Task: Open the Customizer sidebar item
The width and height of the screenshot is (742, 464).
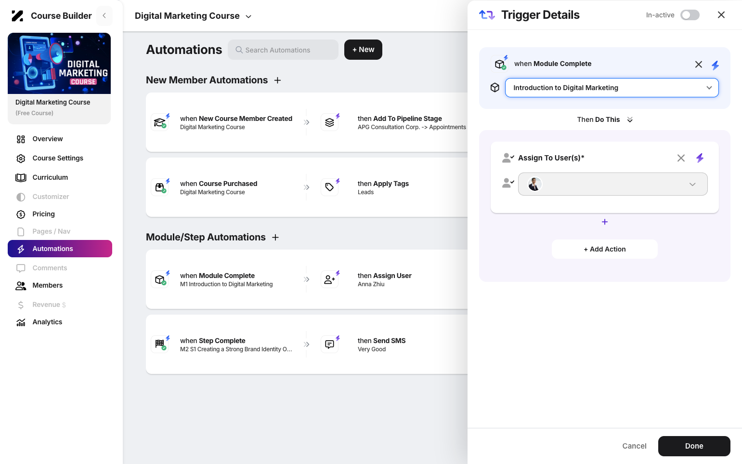Action: point(60,197)
